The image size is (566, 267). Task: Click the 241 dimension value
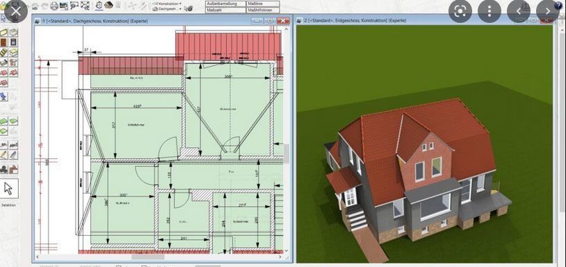coord(184,238)
